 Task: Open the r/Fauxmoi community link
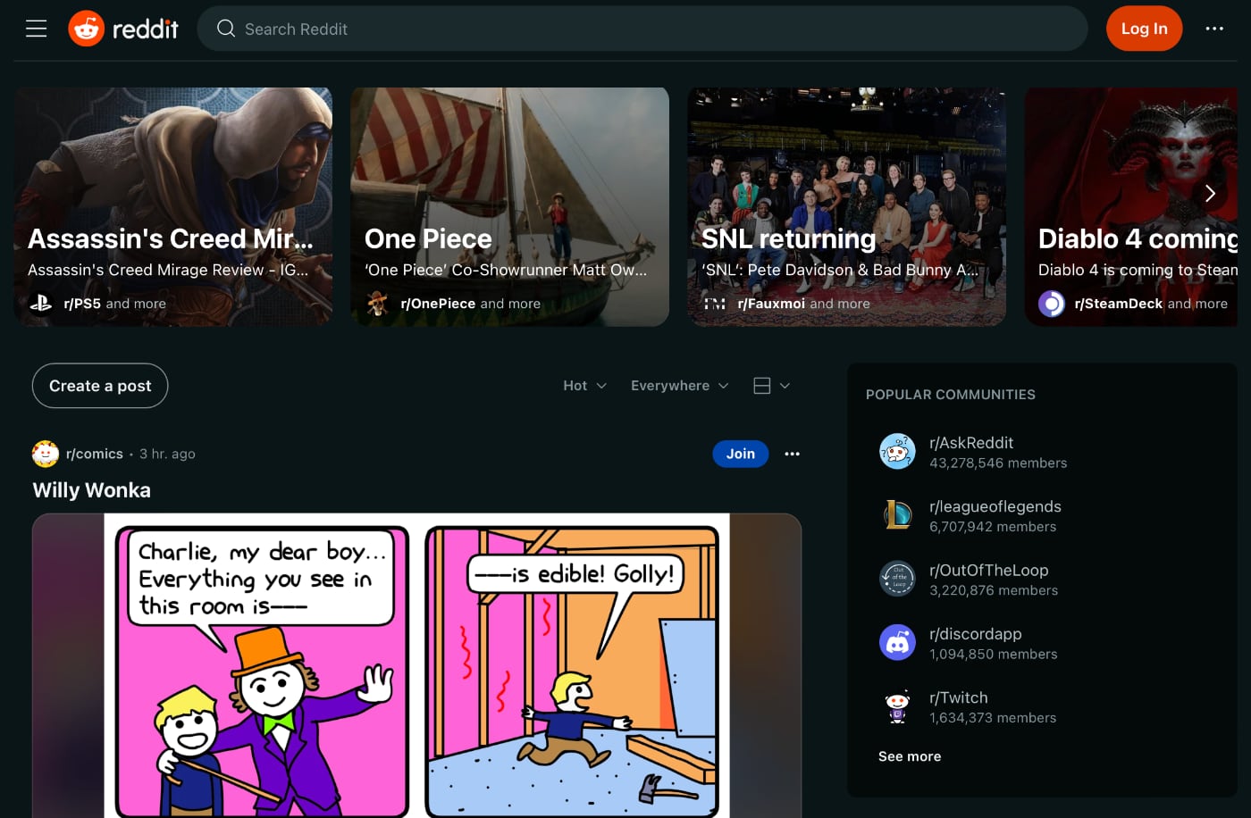(x=771, y=304)
